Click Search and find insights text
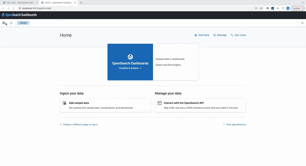This screenshot has height=166, width=306. click(x=168, y=65)
